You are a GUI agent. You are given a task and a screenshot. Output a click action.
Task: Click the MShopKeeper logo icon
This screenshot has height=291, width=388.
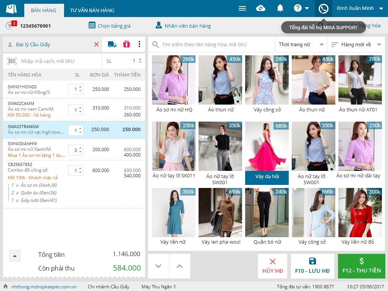coord(11,9)
